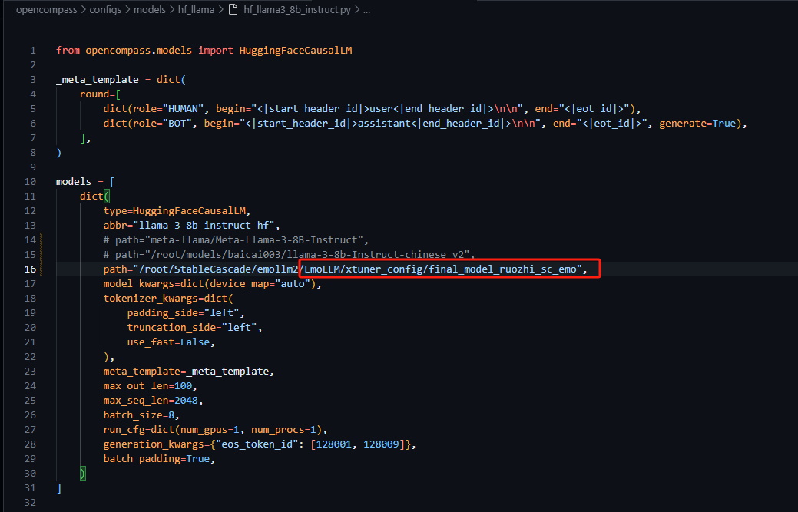The height and width of the screenshot is (512, 798).
Task: Click the 'opencompass' breadcrumb root folder
Action: click(x=46, y=10)
